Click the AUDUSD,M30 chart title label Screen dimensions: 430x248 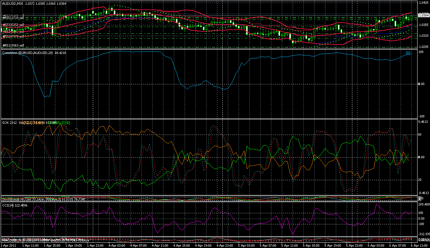click(13, 3)
